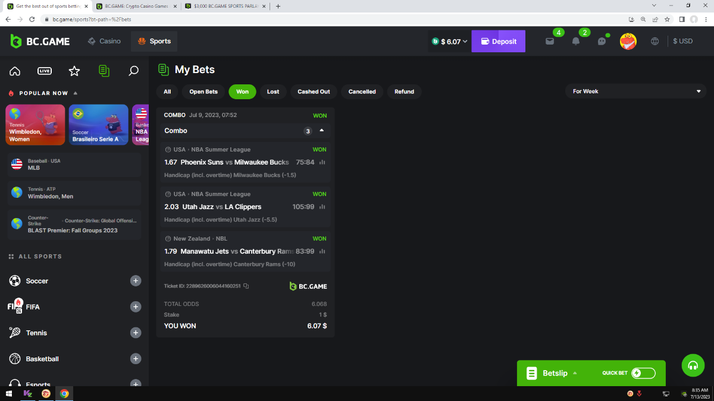Screen dimensions: 714x401
Task: Click the search magnifier icon
Action: (134, 71)
